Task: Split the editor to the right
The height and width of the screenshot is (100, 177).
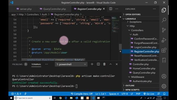Action: click(111, 9)
